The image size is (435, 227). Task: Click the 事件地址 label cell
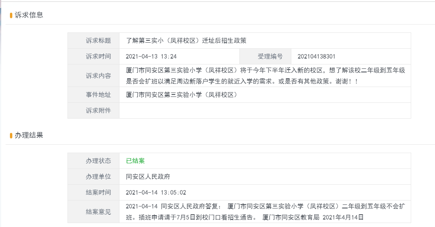[x=94, y=95]
